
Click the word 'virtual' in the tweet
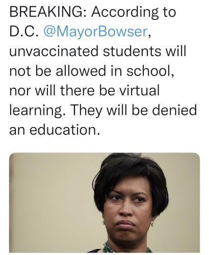click(139, 90)
